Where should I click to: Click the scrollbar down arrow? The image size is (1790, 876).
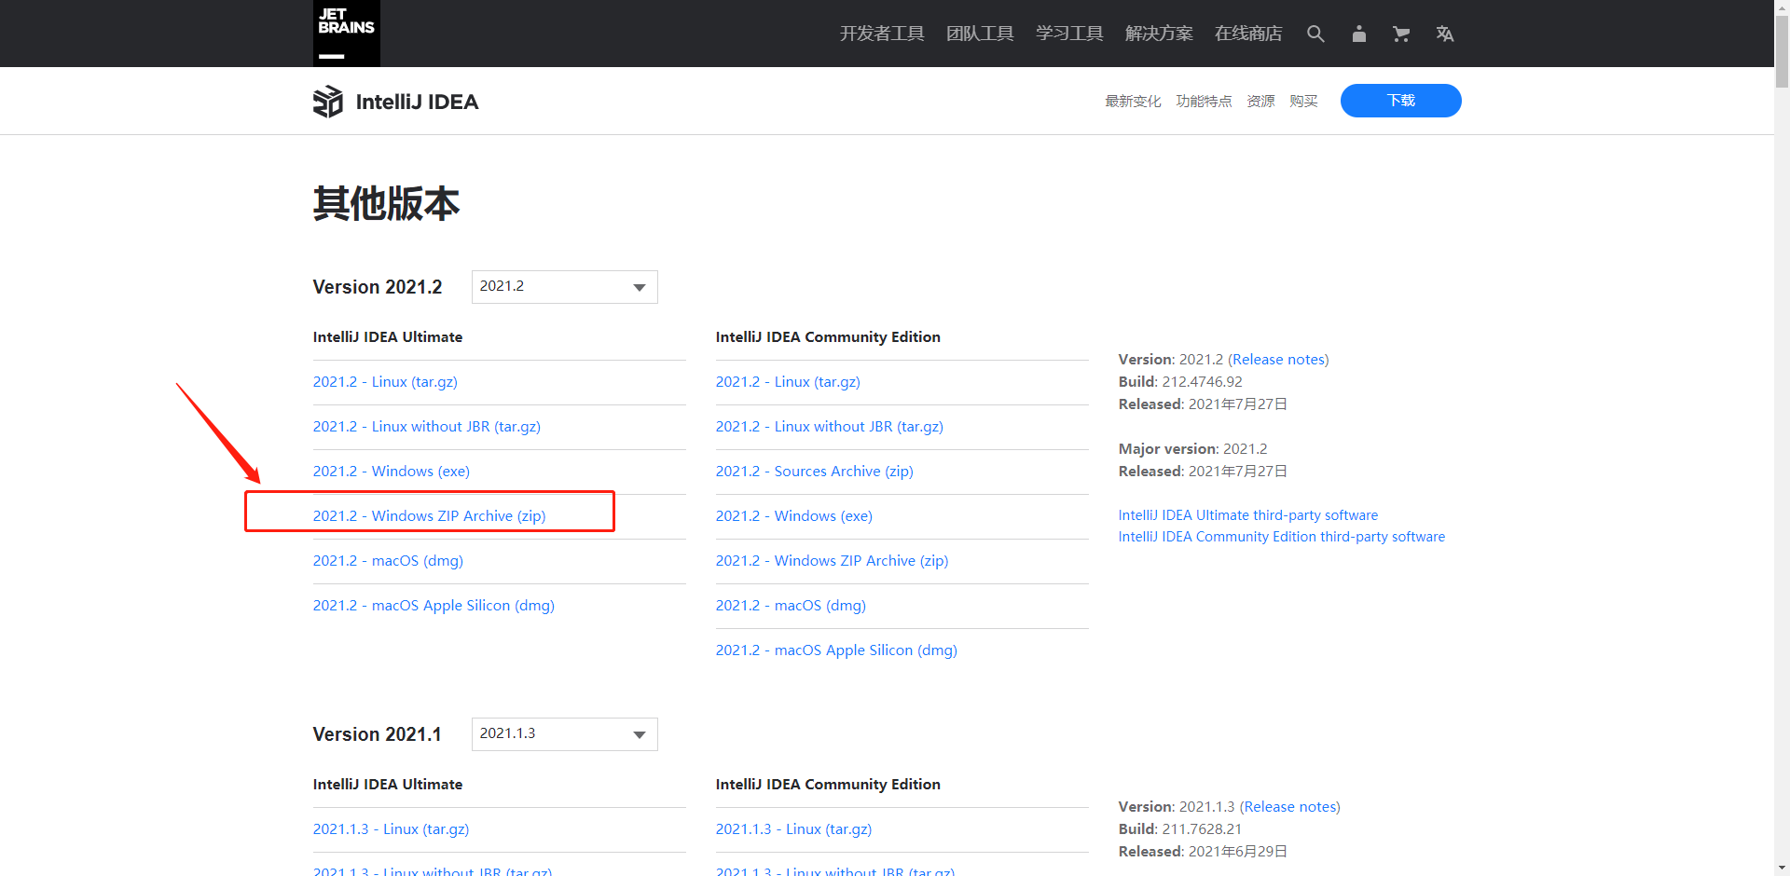1782,869
